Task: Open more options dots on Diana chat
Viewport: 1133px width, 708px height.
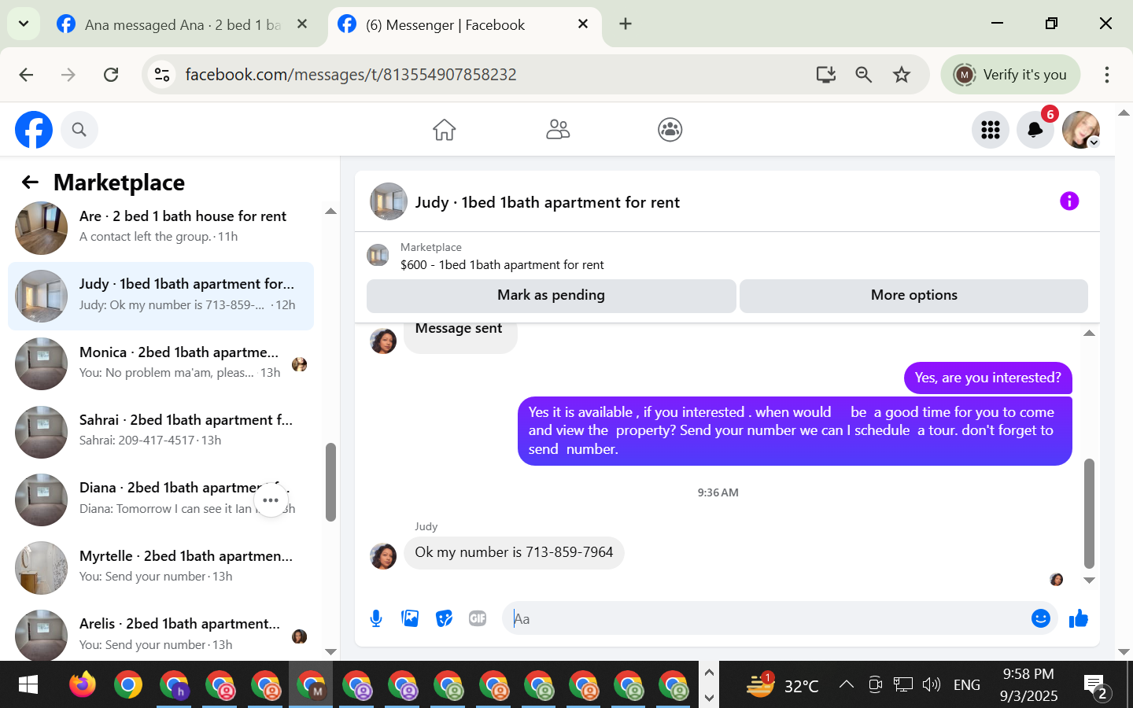Action: [271, 500]
